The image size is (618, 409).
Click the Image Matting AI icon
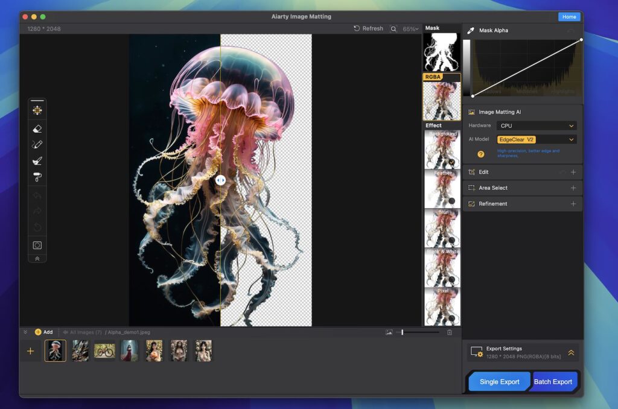click(x=471, y=112)
